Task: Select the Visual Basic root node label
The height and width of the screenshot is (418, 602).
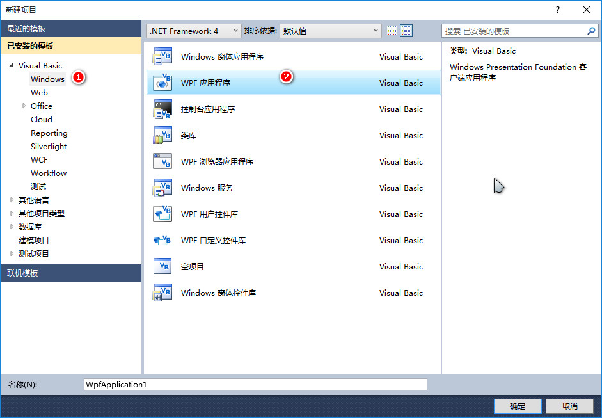Action: point(40,66)
